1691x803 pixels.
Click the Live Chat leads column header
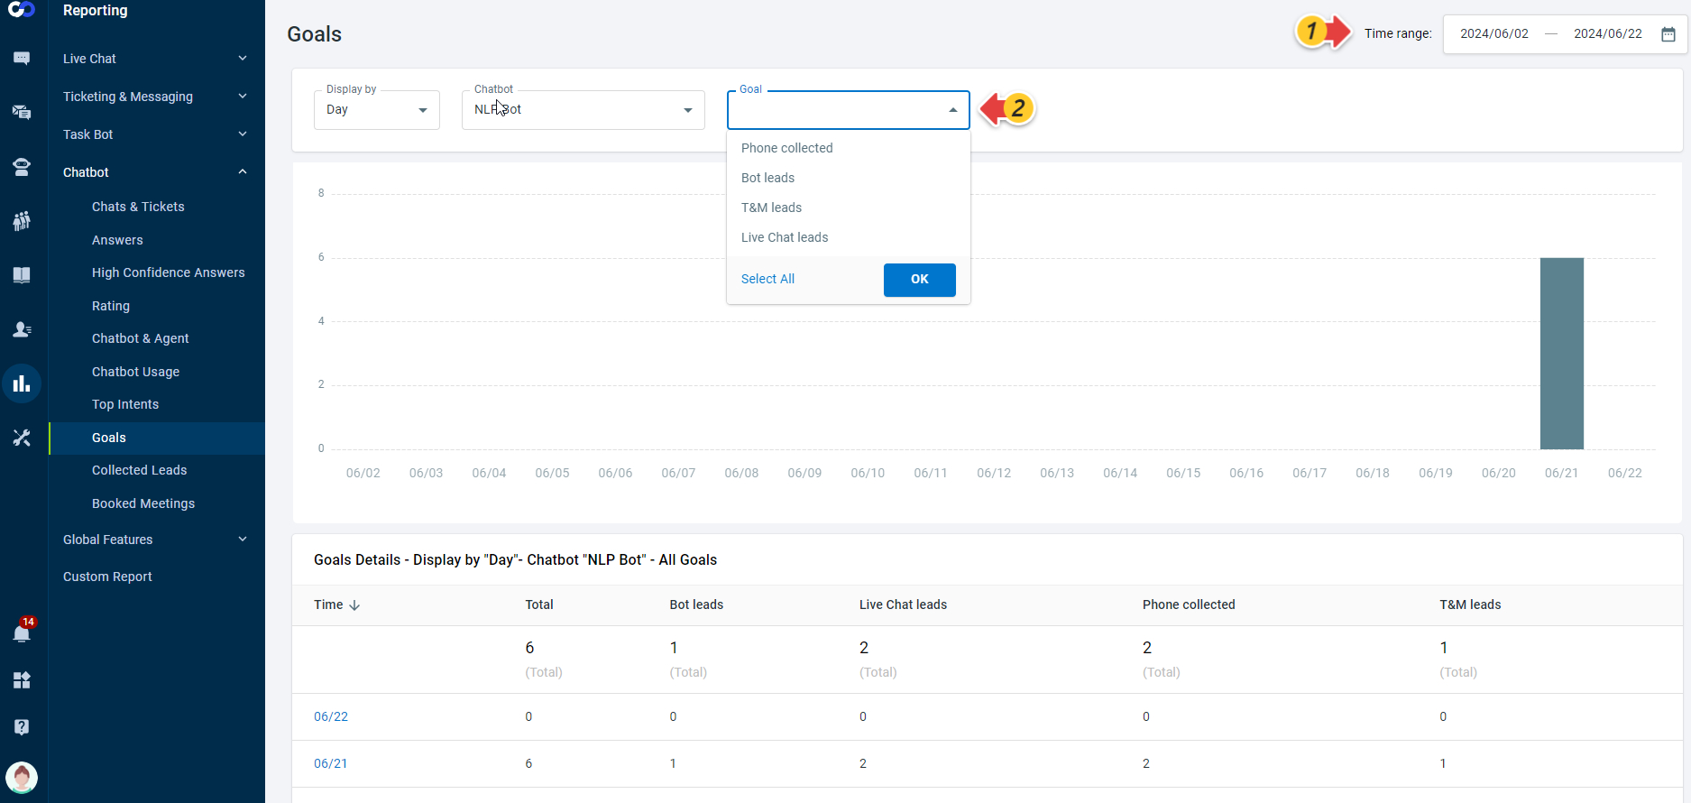(903, 605)
